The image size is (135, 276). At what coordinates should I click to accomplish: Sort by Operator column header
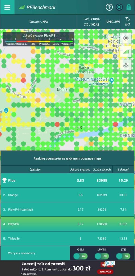point(35,170)
